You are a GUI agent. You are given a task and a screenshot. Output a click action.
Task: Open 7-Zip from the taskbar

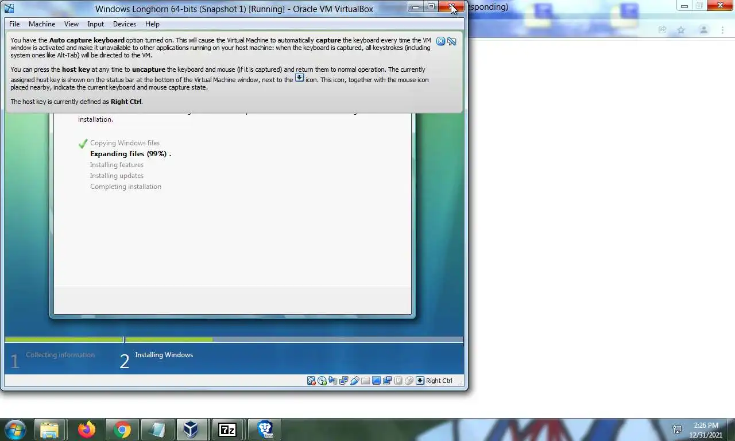(x=227, y=429)
